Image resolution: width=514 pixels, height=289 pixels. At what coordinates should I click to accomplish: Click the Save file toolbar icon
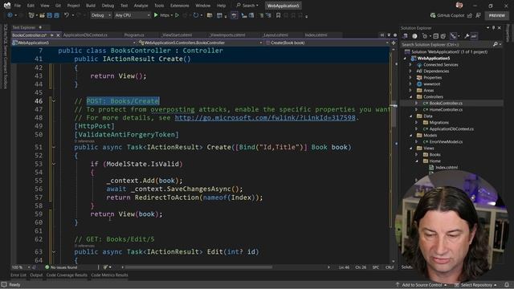point(50,15)
